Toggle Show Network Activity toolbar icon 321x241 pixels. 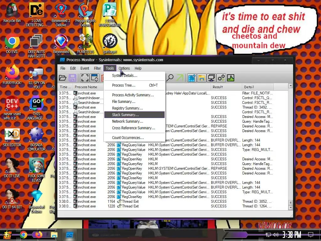pos(212,78)
